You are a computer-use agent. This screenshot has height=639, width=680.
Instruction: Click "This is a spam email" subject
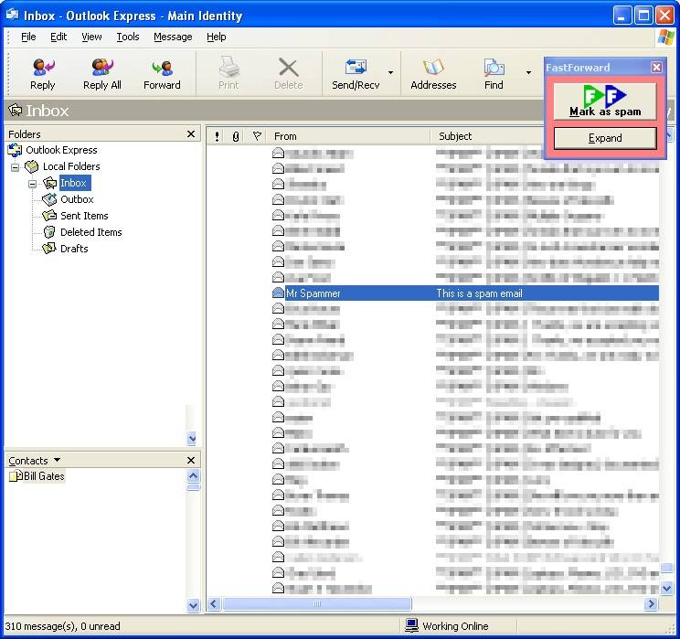pyautogui.click(x=479, y=293)
